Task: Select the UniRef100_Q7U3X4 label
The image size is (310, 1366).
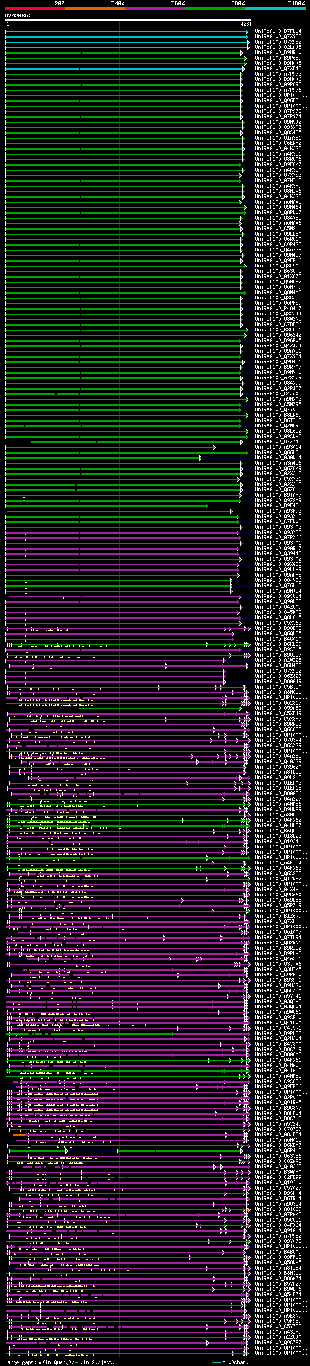Action: point(278,740)
